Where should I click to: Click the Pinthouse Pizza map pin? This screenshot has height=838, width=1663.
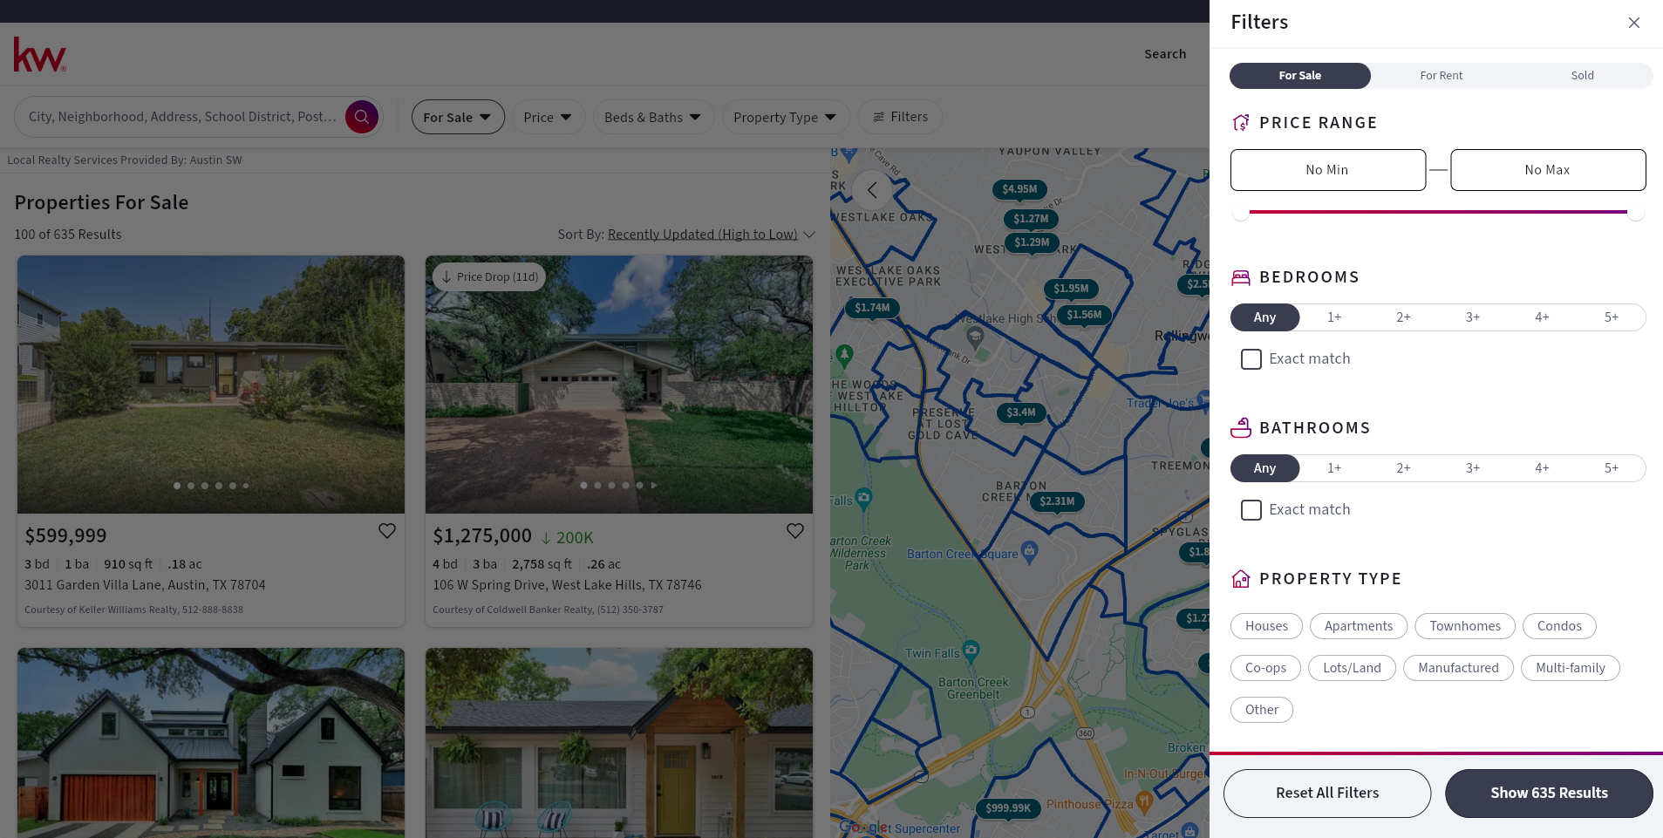coord(1145,801)
